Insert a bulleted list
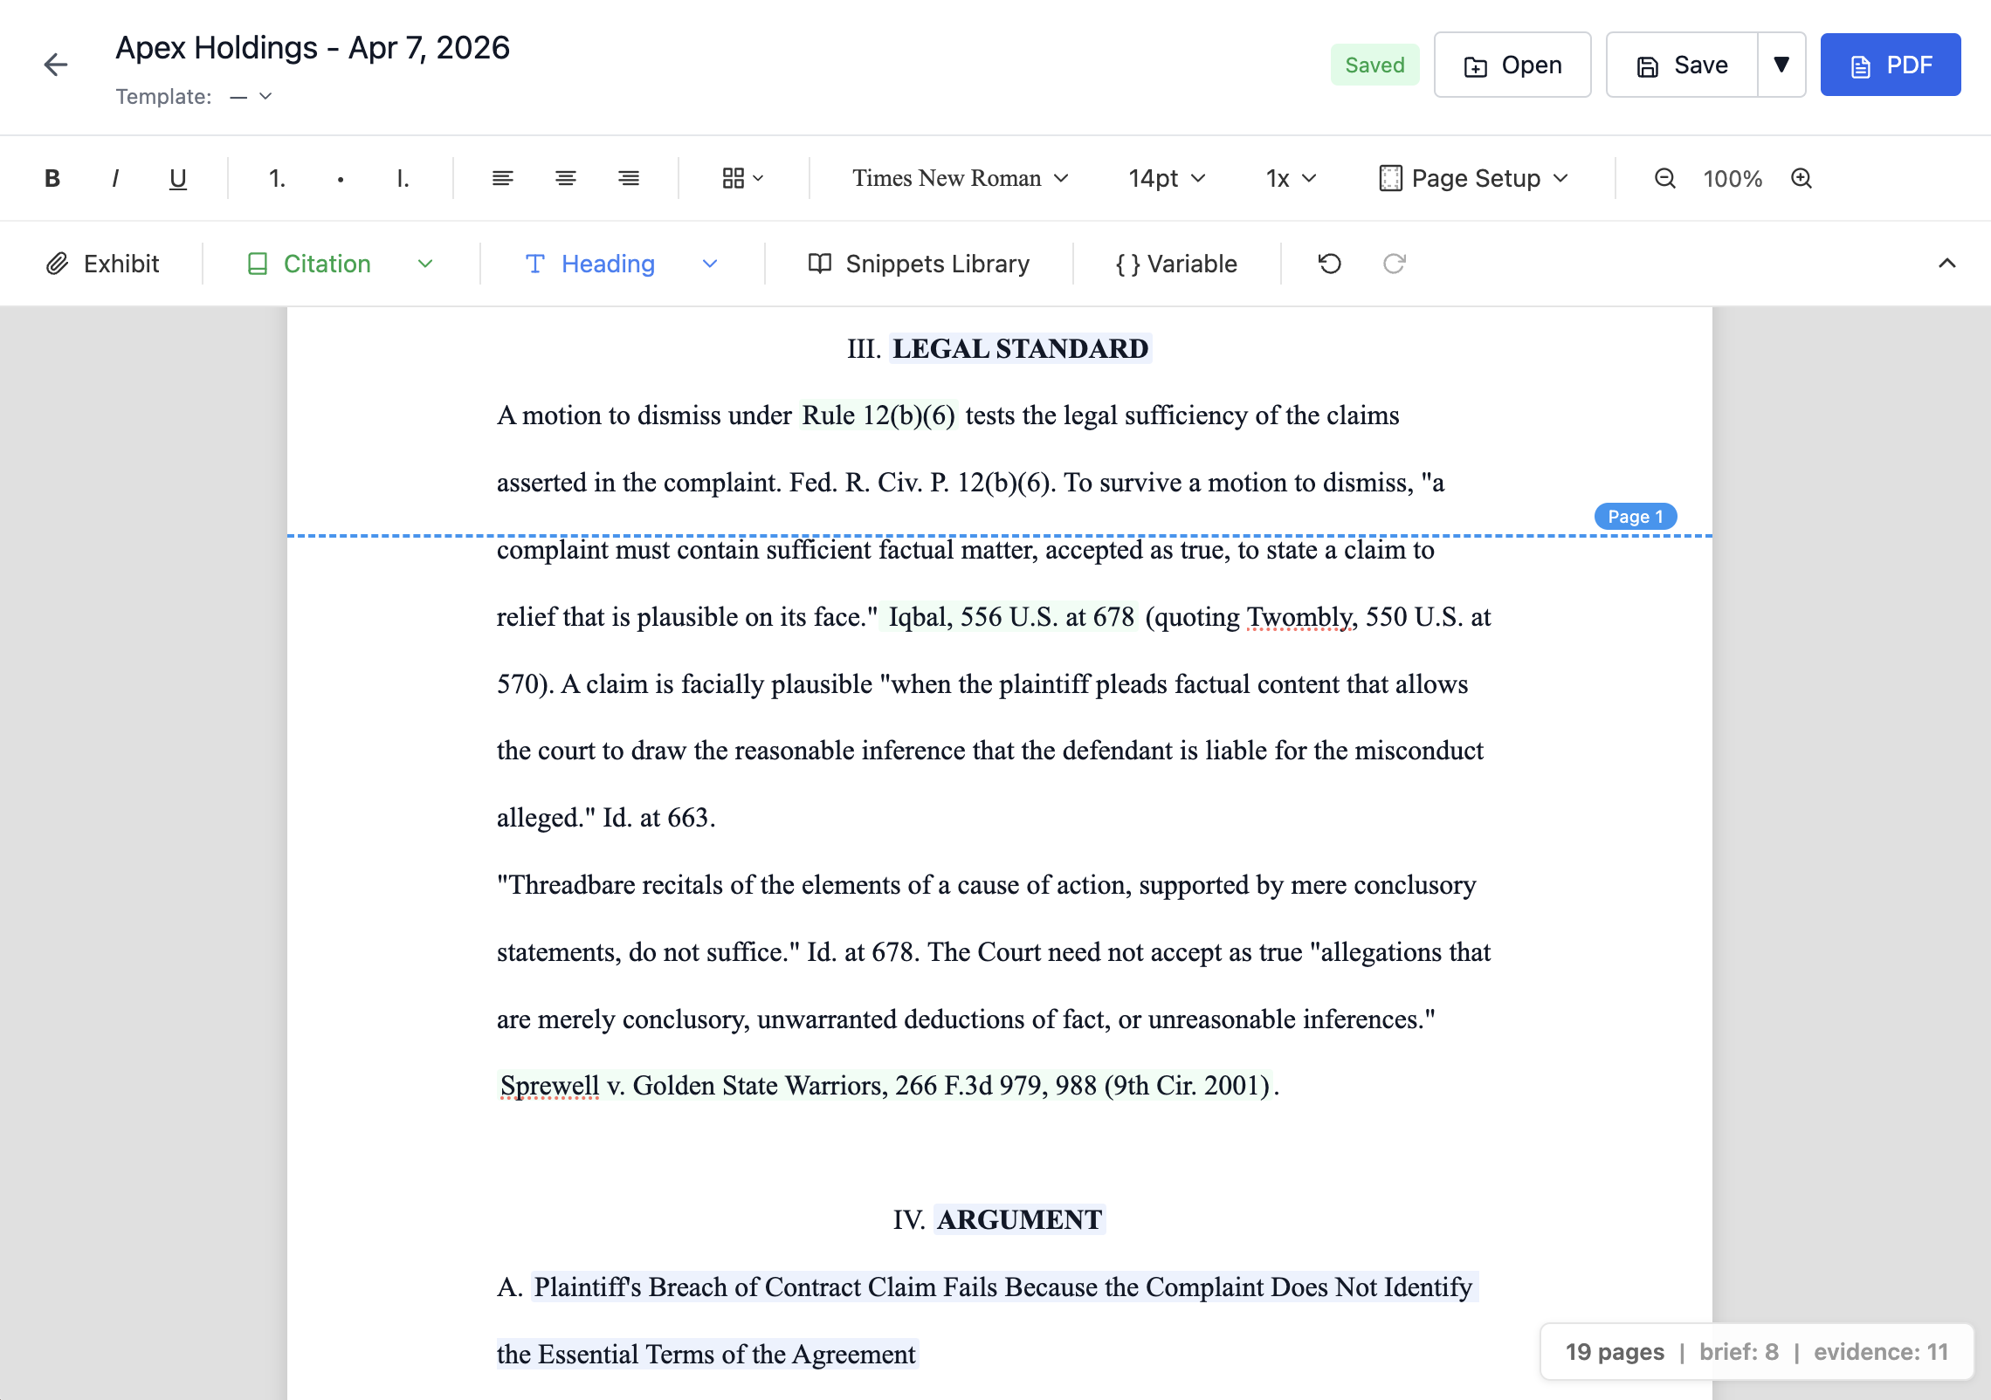1991x1400 pixels. coord(340,177)
